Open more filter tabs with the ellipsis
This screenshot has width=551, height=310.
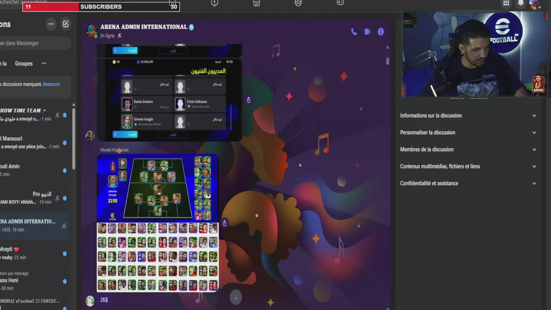pyautogui.click(x=44, y=63)
